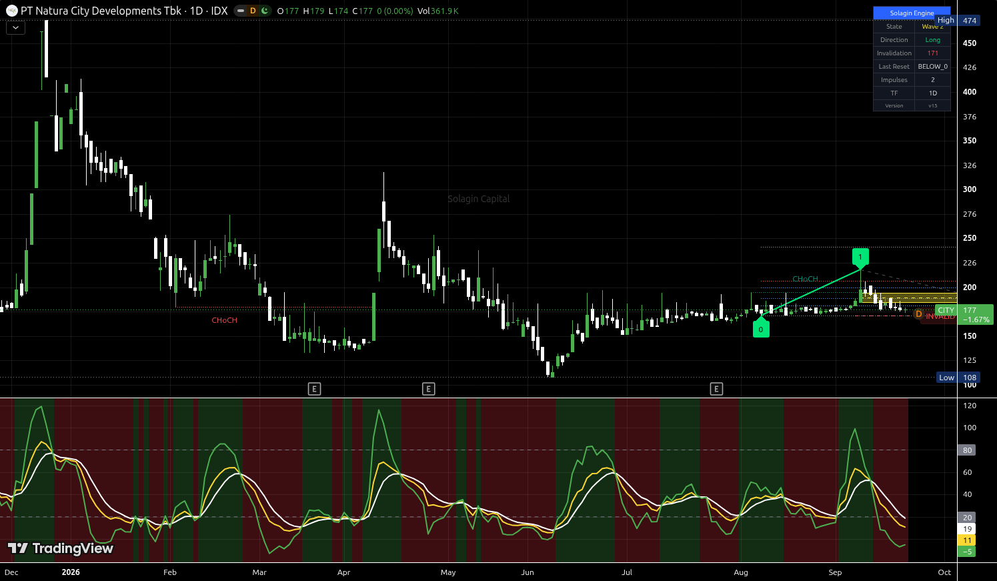Image resolution: width=997 pixels, height=581 pixels.
Task: Collapse the indicator legend with chevron button
Action: click(x=15, y=28)
